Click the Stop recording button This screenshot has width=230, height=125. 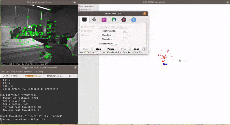click(98, 49)
